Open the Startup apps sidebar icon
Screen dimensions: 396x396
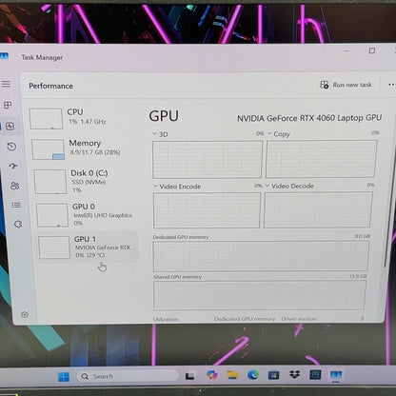13,166
